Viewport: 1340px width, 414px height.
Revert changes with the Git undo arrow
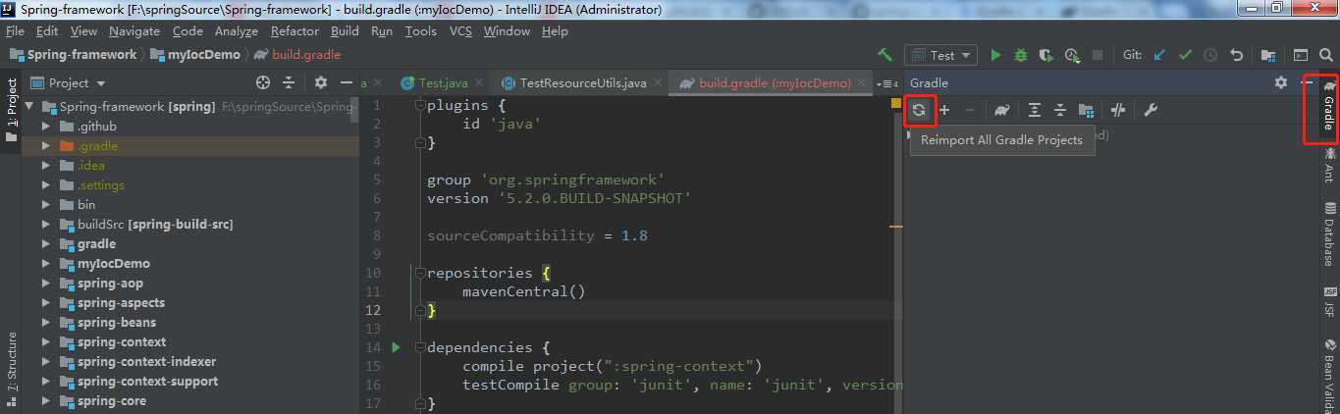(1237, 55)
